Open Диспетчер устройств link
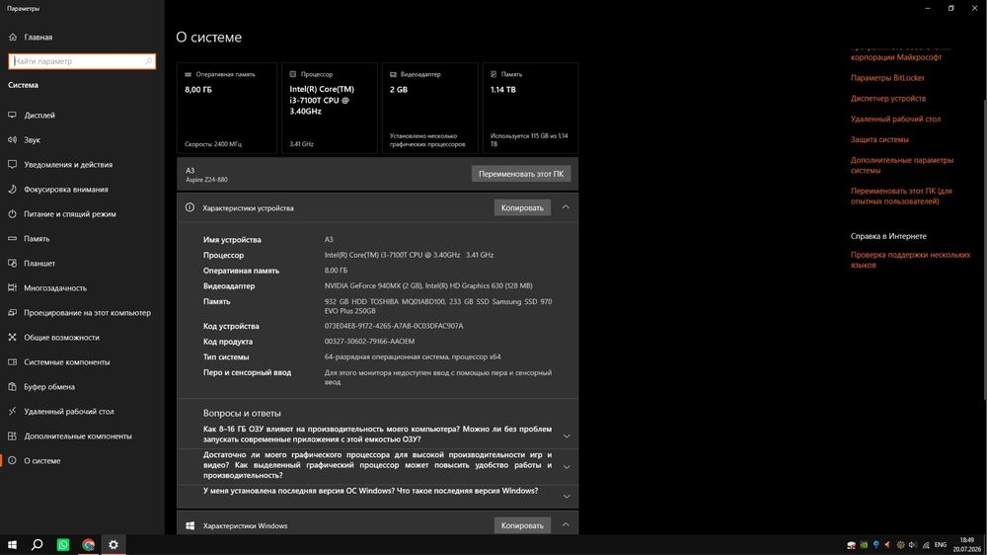 coord(888,99)
